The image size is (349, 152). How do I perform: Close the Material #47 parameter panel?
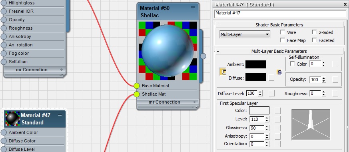345,4
